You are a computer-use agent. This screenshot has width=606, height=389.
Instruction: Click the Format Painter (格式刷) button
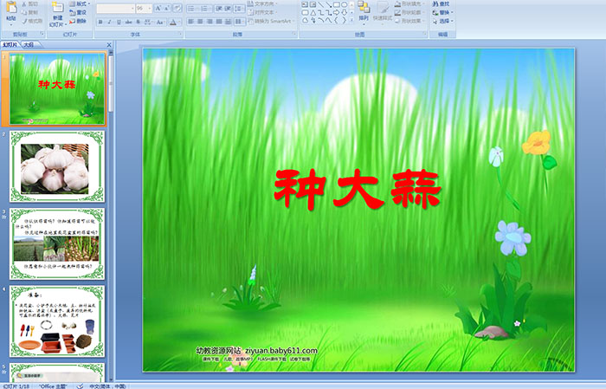point(33,21)
